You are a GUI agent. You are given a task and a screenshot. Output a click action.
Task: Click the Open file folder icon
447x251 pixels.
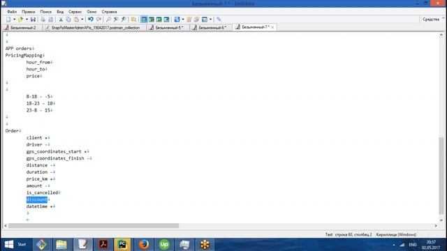[20, 20]
